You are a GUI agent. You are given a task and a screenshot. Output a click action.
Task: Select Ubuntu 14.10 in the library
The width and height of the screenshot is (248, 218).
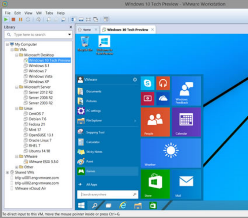click(40, 151)
